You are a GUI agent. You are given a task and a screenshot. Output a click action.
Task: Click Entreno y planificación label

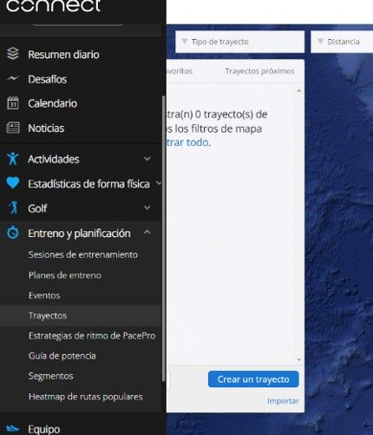pos(79,233)
